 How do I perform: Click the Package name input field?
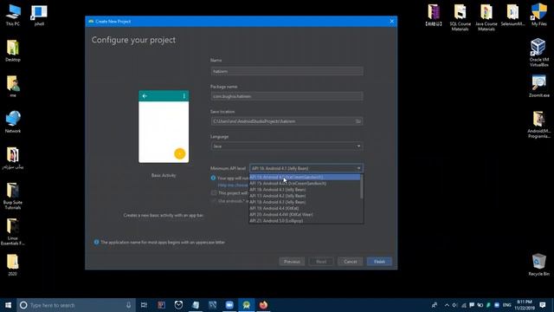click(287, 96)
